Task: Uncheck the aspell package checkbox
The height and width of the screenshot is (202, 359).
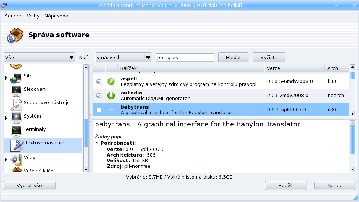Action: tap(99, 81)
